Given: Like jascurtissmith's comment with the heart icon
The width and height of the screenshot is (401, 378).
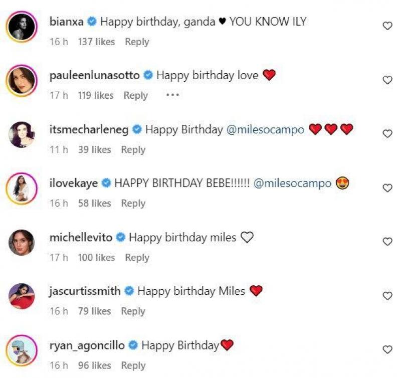Looking at the screenshot, I should (387, 296).
